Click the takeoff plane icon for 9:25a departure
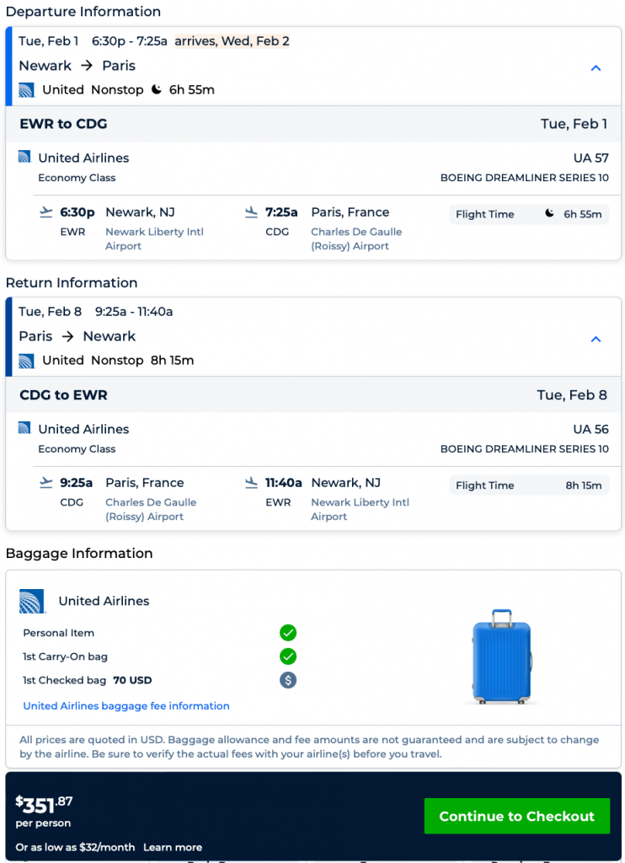This screenshot has height=863, width=625. point(46,482)
